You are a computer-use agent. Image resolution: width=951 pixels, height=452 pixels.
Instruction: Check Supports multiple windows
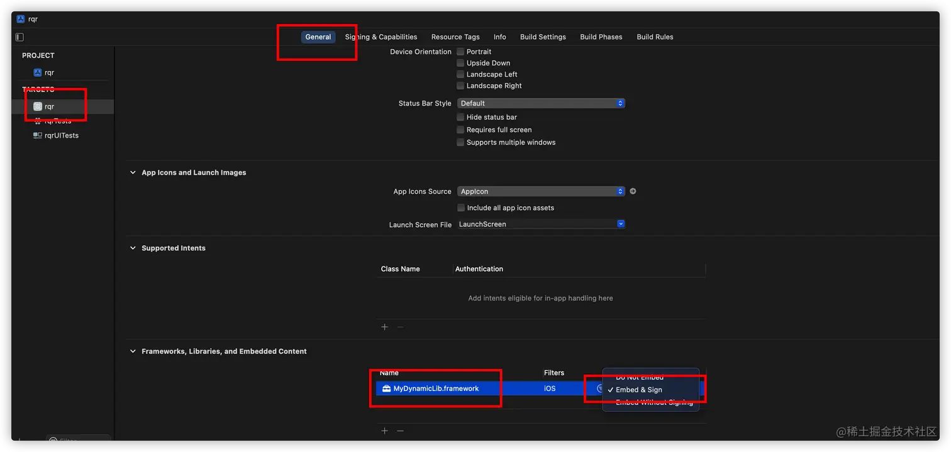pyautogui.click(x=460, y=142)
